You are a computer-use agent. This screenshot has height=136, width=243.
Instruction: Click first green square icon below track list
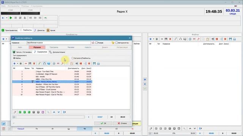(20, 112)
